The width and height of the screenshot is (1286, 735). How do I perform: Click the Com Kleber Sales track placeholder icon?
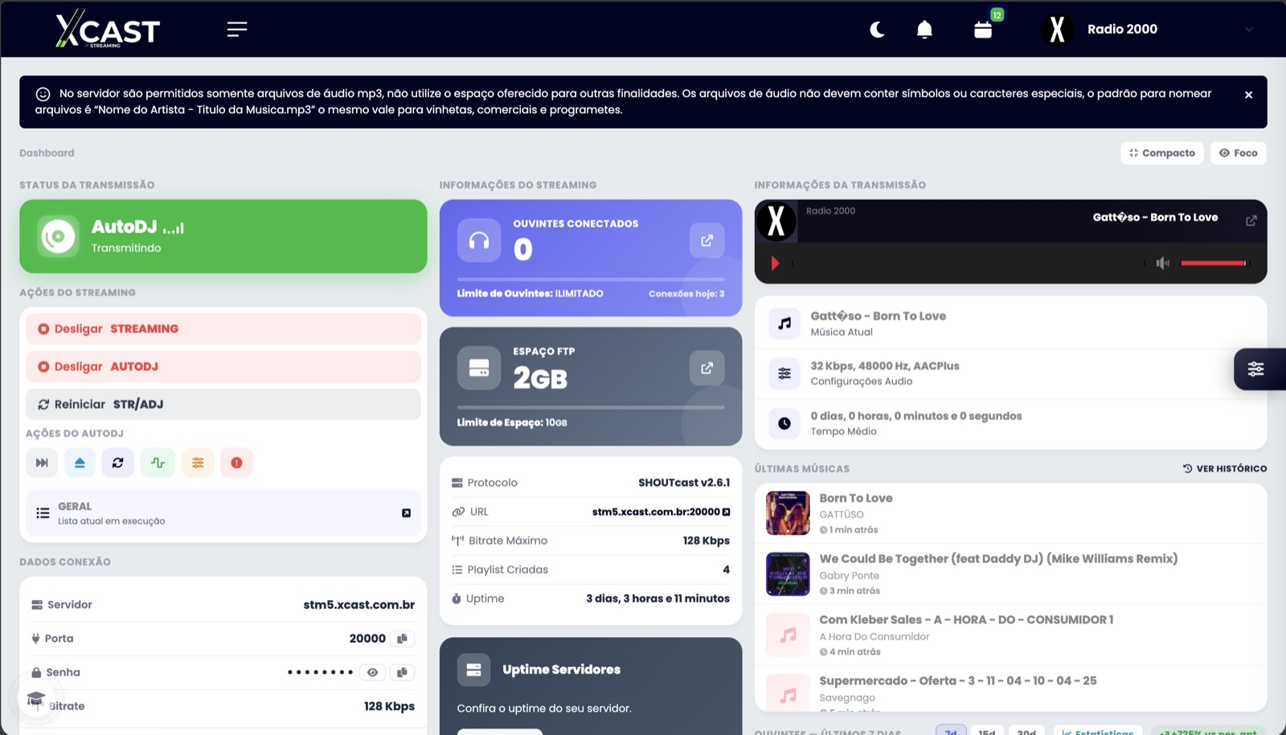click(788, 635)
